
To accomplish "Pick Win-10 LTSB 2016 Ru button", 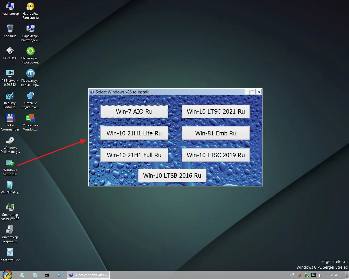I will click(172, 175).
